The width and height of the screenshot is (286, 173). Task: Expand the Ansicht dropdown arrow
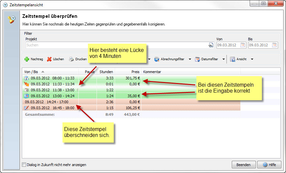[252, 60]
